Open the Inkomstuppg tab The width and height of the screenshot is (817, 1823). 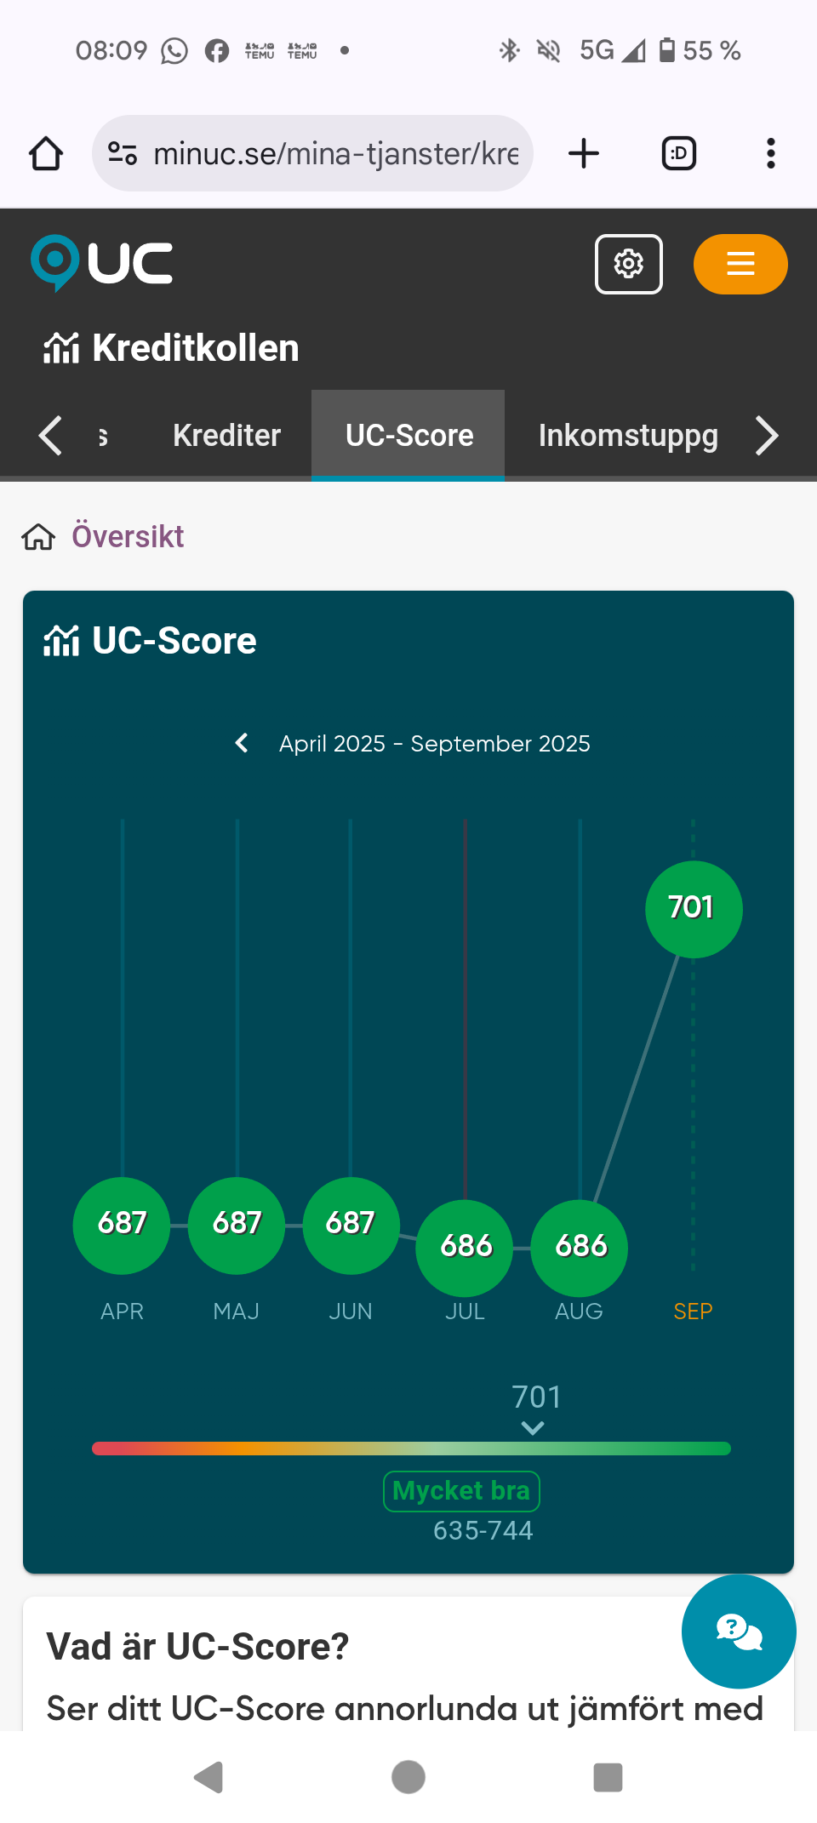coord(628,436)
